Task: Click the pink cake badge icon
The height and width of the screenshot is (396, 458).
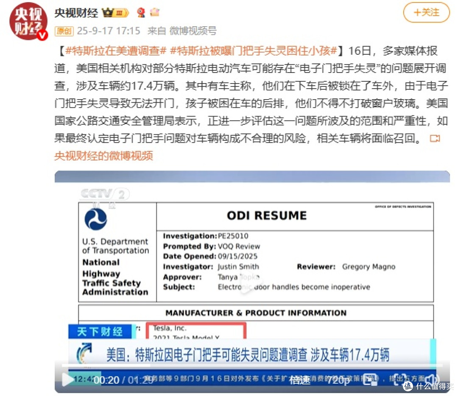Action: [x=154, y=12]
